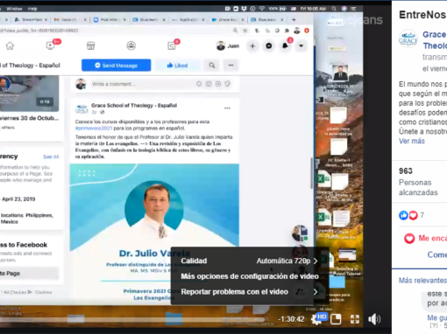
Task: Switch to the StreamYard browser tab
Action: point(32,19)
